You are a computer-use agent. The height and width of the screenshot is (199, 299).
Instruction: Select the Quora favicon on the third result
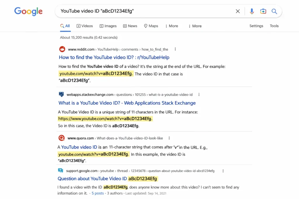coord(61,138)
